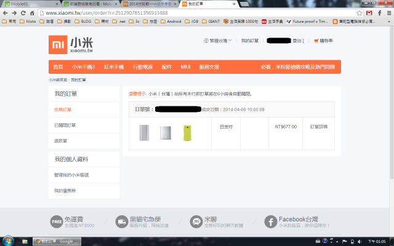Click the green phone case thumbnail
This screenshot has width=394, height=246.
click(187, 133)
